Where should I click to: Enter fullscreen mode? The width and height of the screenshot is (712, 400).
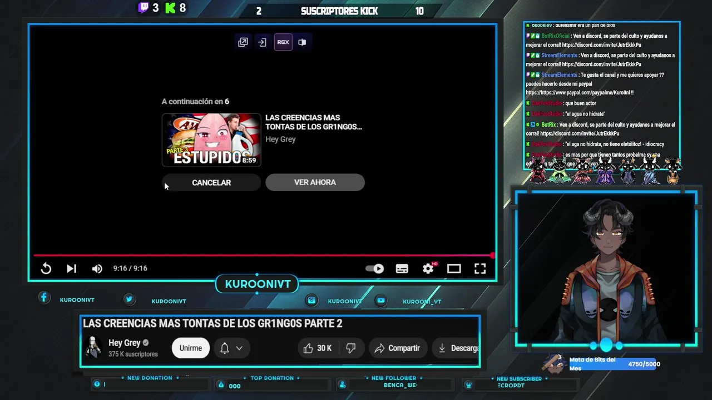coord(480,268)
